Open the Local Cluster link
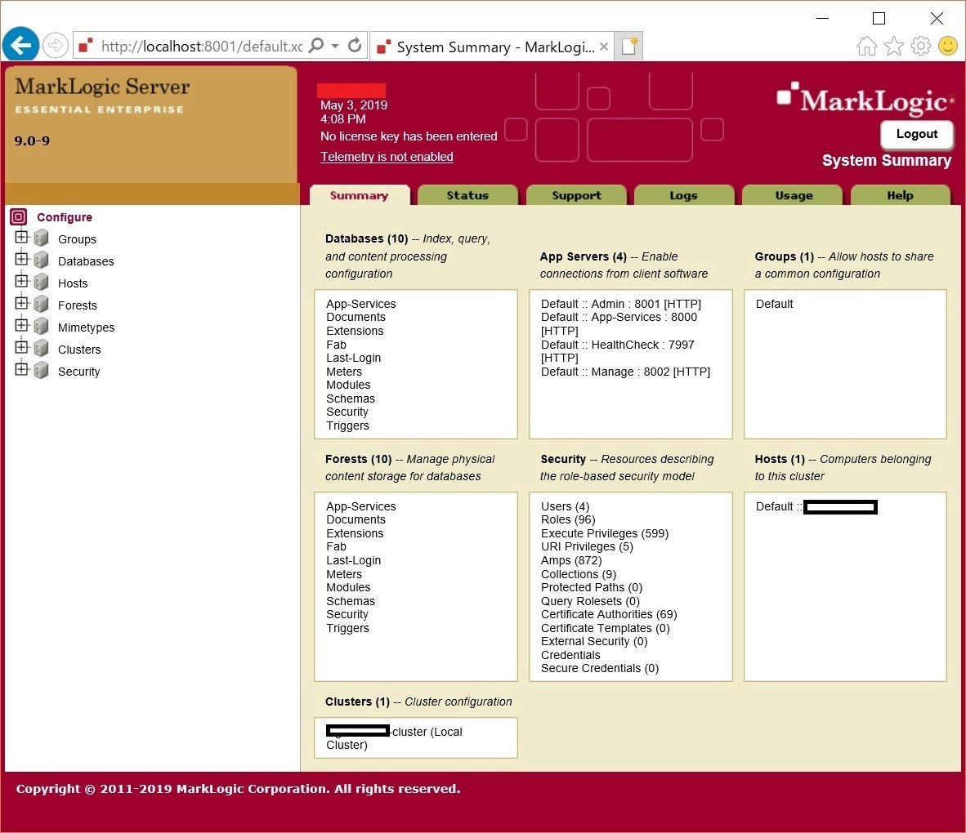Viewport: 966px width, 833px height. pos(394,737)
